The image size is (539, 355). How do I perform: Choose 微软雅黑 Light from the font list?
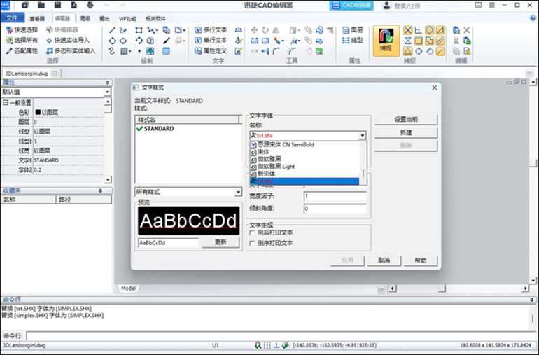304,167
